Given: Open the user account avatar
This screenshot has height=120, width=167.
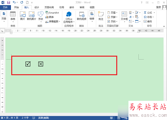Looking at the screenshot, I should coord(164,7).
